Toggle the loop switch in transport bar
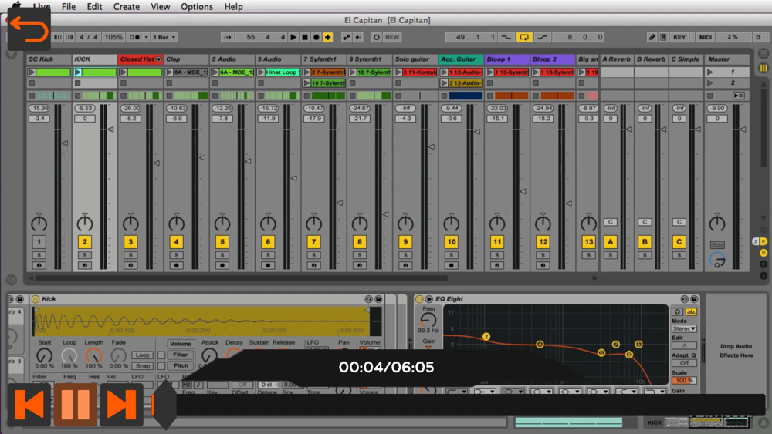 pyautogui.click(x=524, y=37)
